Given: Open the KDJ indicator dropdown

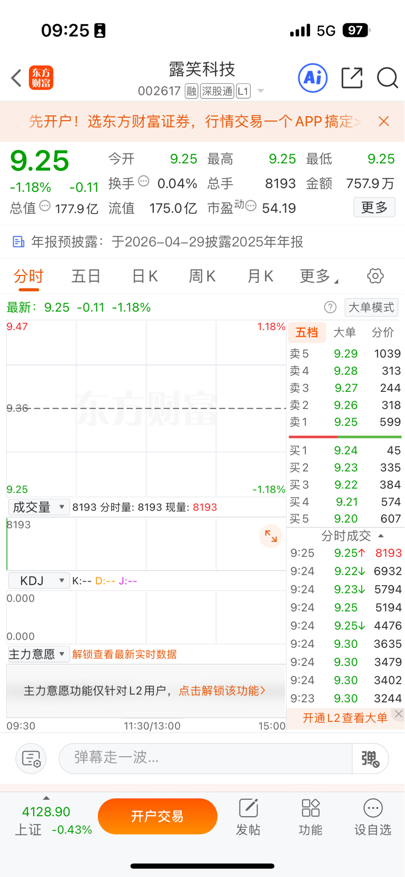Looking at the screenshot, I should click(x=39, y=581).
